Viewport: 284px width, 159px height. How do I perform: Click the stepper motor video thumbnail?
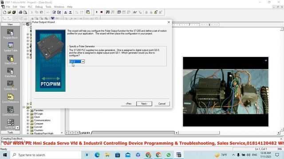click(x=225, y=92)
